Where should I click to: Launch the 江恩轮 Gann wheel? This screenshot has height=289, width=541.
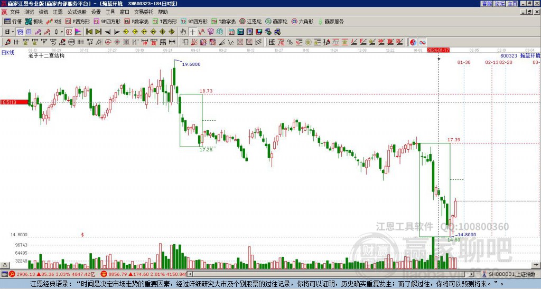(x=250, y=21)
